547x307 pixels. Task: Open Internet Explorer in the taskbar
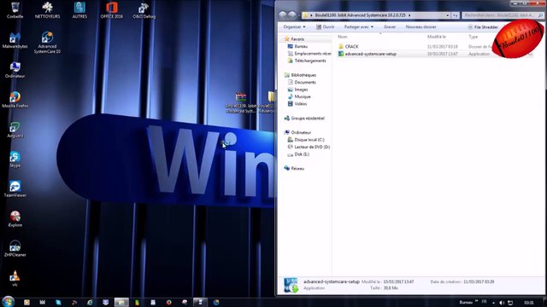point(90,303)
